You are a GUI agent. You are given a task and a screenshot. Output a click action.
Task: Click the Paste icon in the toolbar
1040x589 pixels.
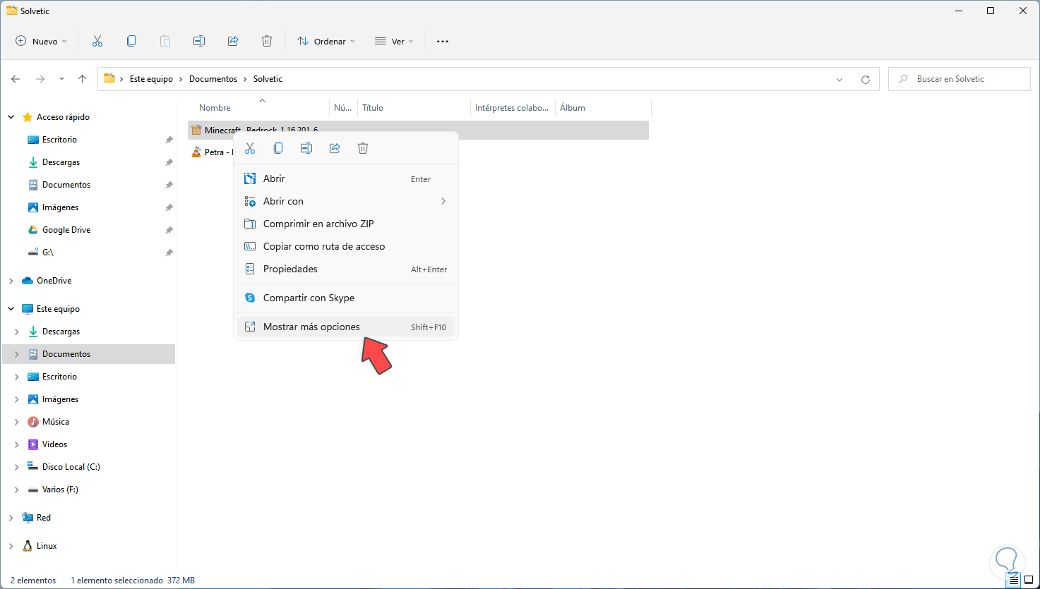(165, 41)
